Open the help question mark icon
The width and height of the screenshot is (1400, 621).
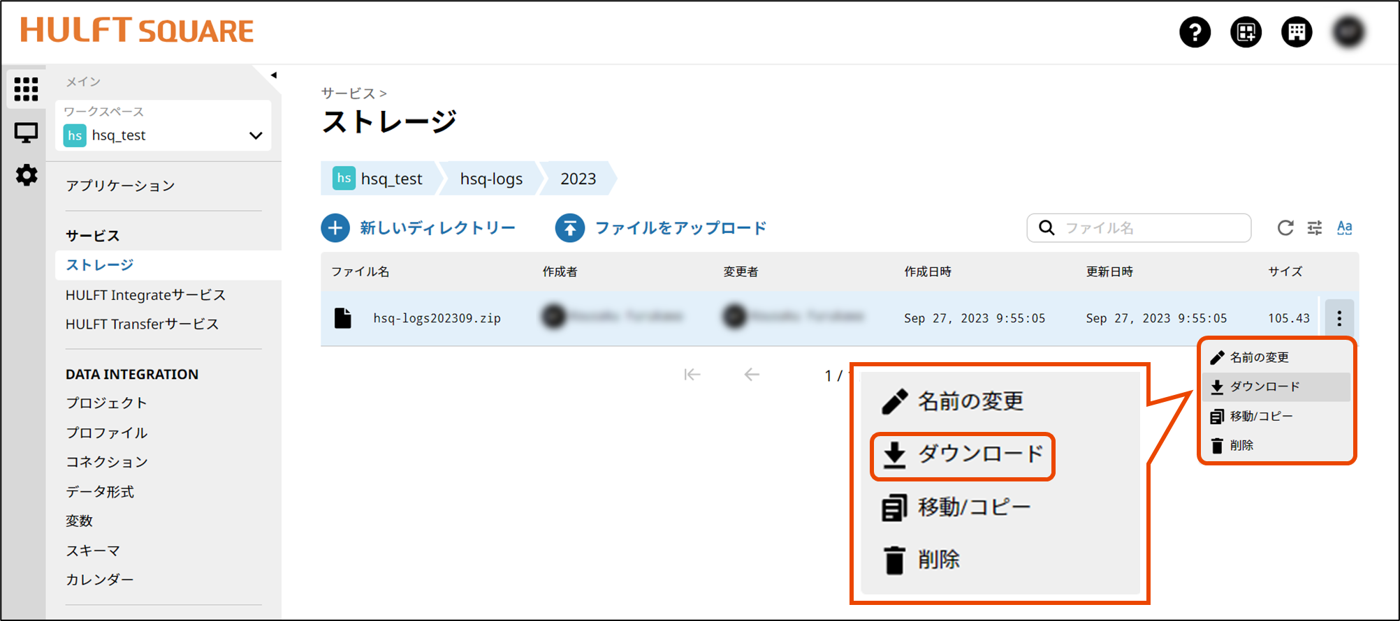[x=1195, y=32]
